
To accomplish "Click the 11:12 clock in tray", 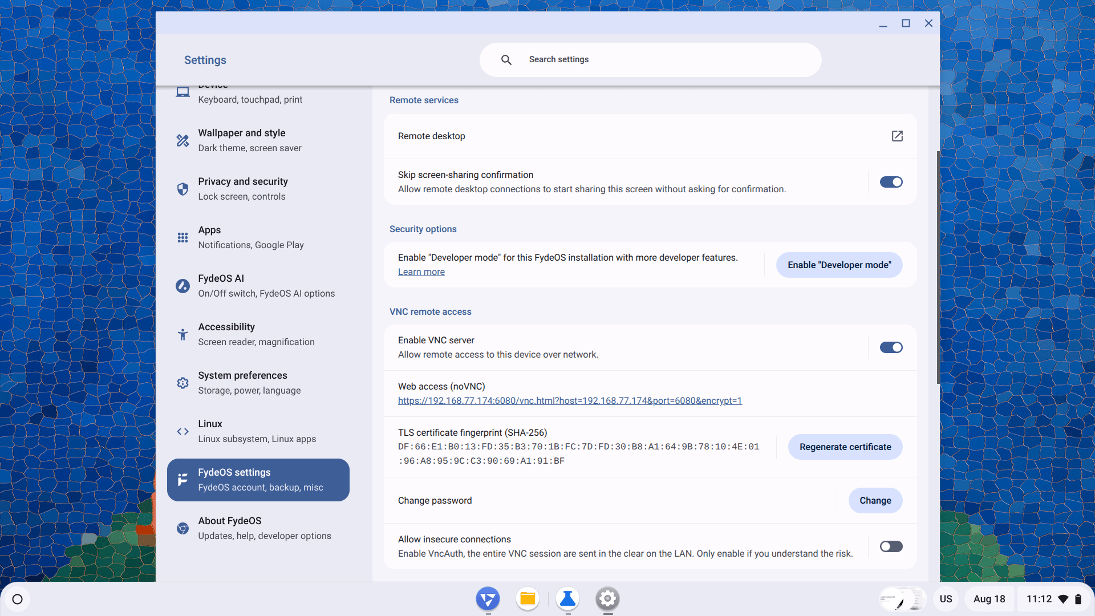I will coord(1039,599).
